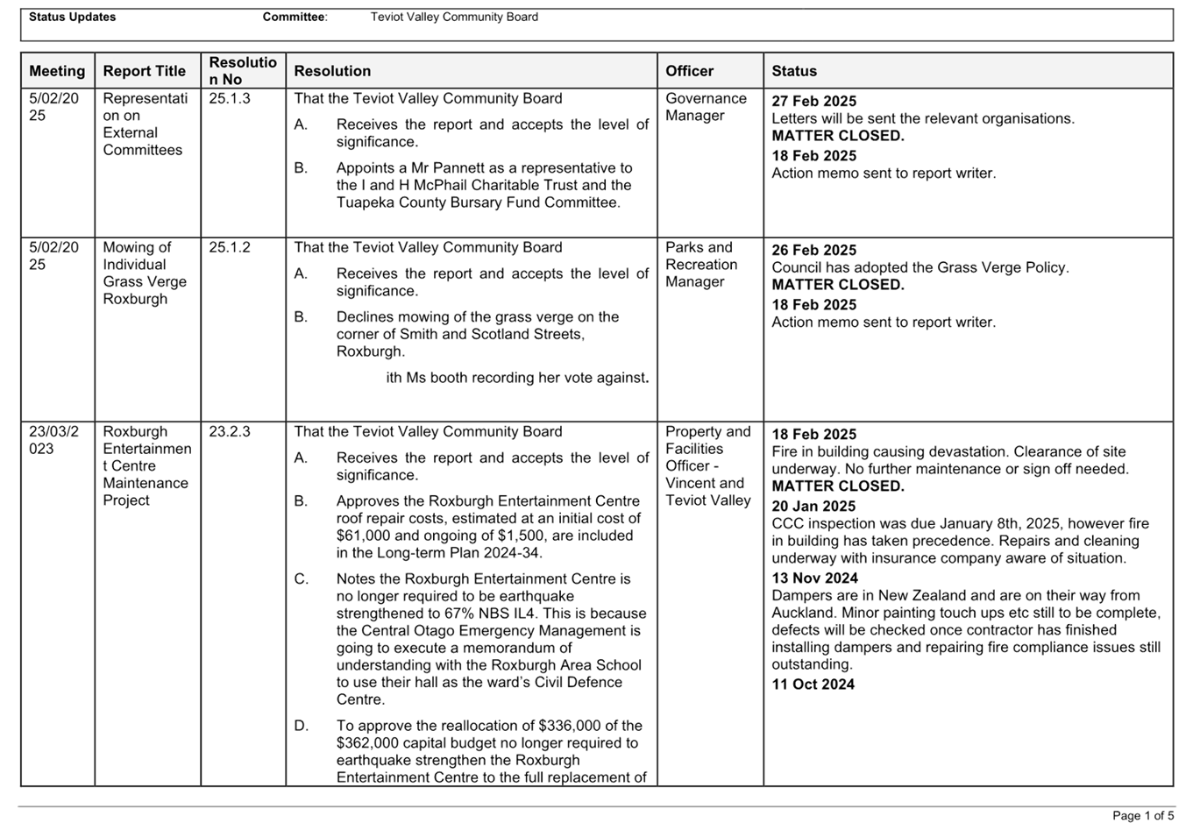Click resolution number 25.1.2
1193x823 pixels.
click(x=229, y=248)
